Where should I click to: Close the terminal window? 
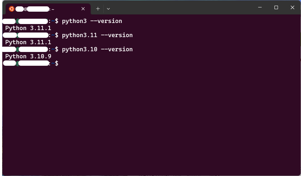(x=293, y=7)
